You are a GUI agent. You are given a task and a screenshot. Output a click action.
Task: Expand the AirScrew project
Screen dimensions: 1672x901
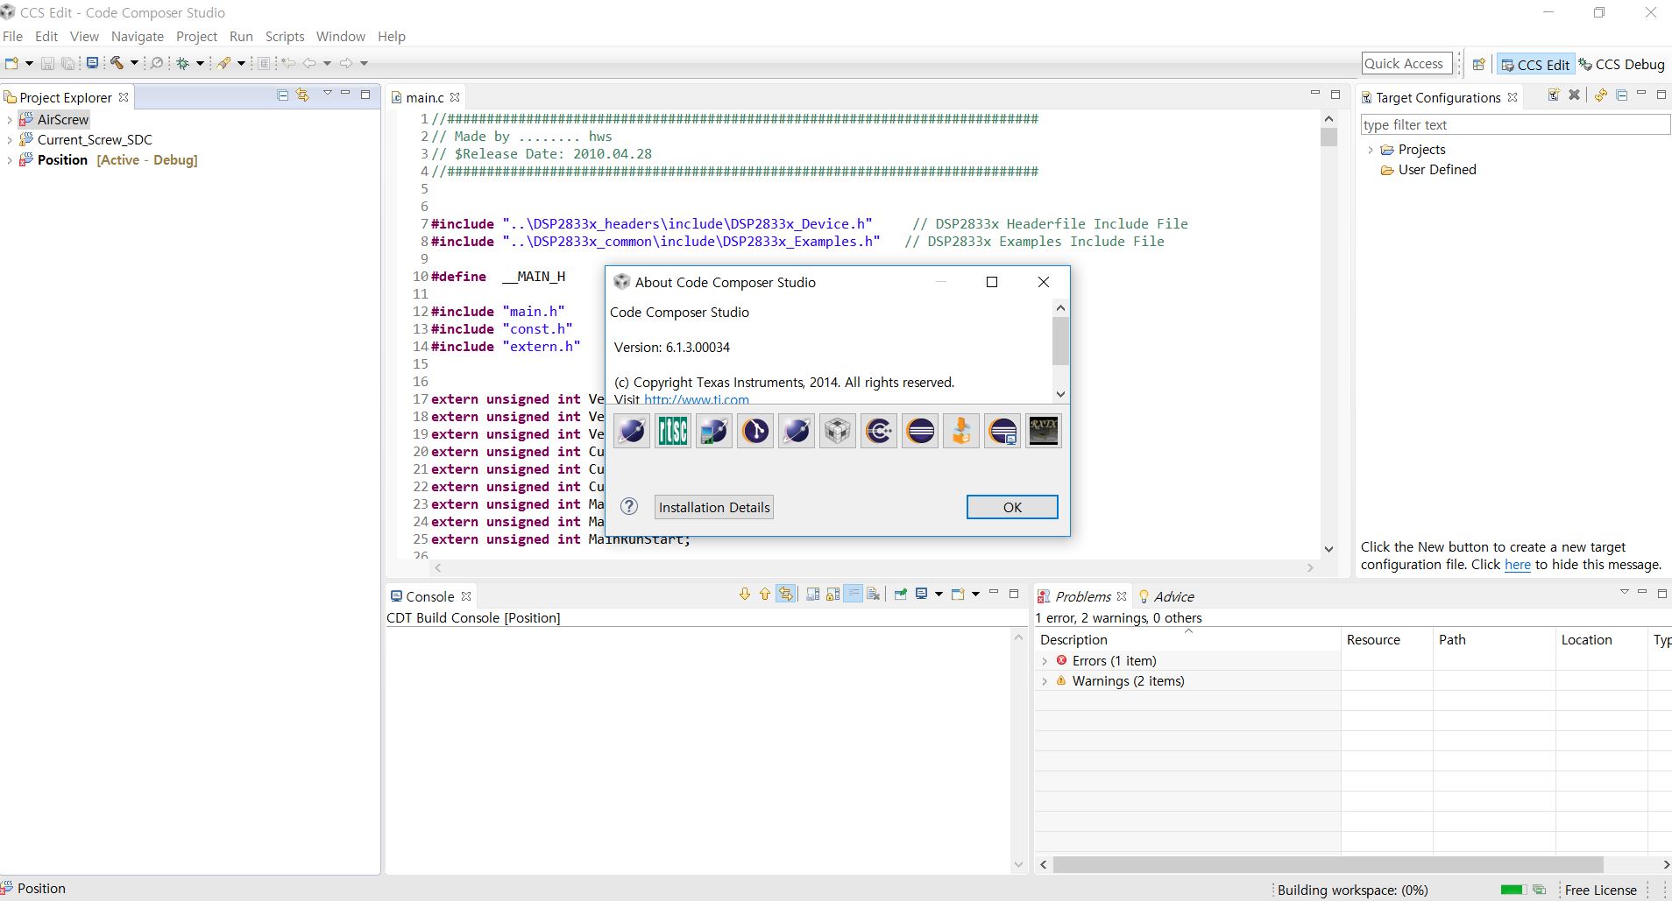[9, 119]
